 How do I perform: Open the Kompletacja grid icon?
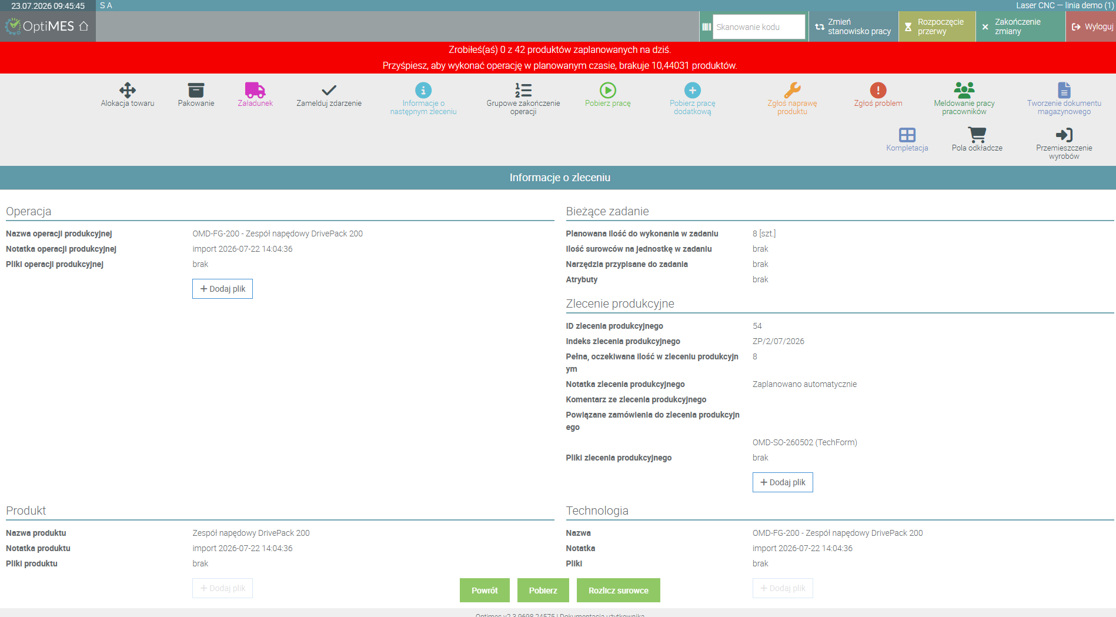point(907,135)
